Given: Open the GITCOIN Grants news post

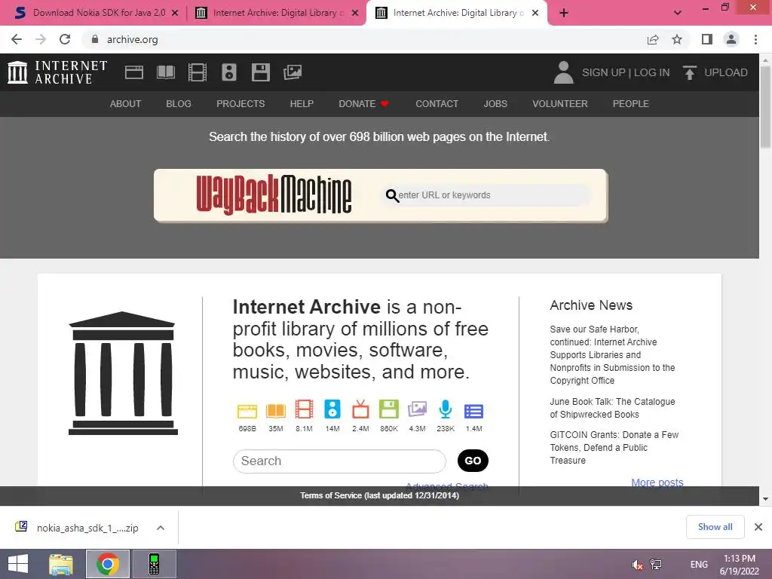Looking at the screenshot, I should click(x=614, y=448).
